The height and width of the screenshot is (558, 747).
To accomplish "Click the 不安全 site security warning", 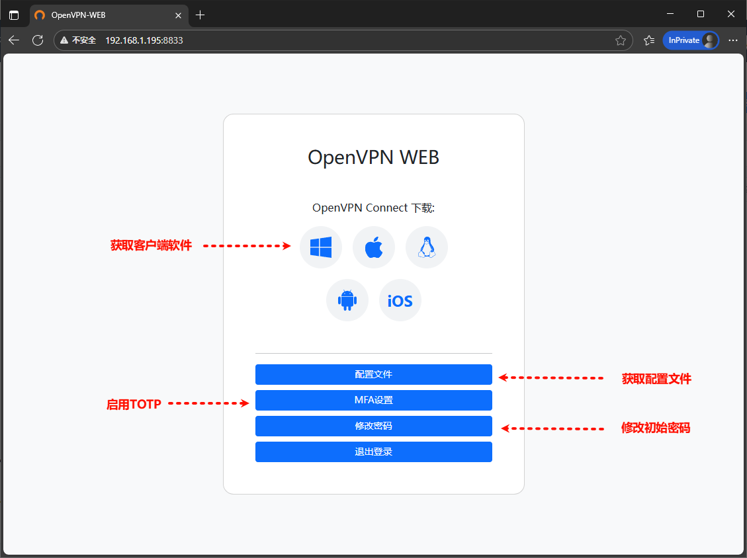I will click(78, 40).
